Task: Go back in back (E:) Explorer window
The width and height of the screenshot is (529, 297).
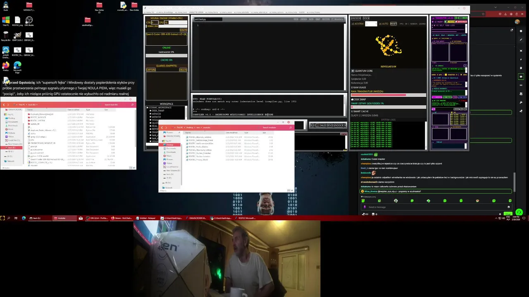Action: pyautogui.click(x=4, y=105)
